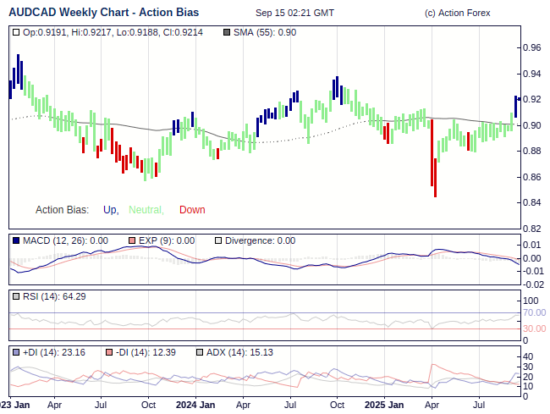Click the '2024 Jan' x-axis label
The width and height of the screenshot is (550, 414).
[196, 405]
